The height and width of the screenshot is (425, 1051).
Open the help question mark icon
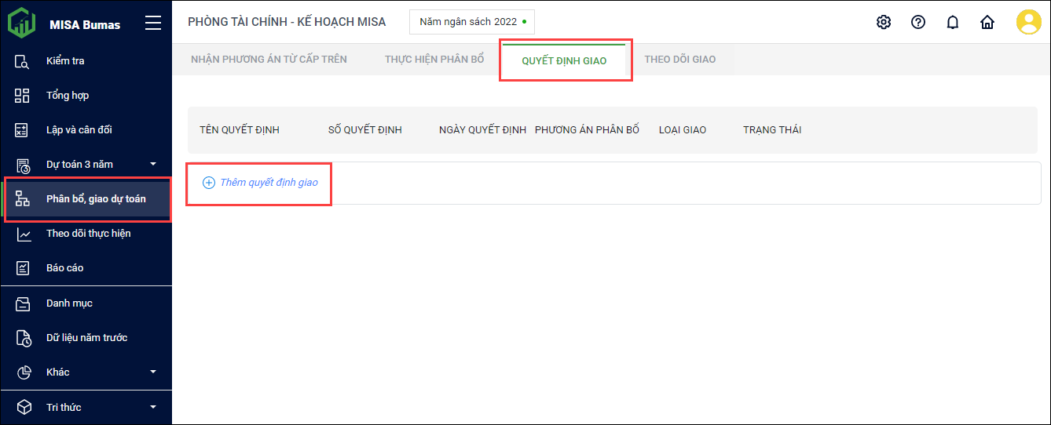(918, 22)
